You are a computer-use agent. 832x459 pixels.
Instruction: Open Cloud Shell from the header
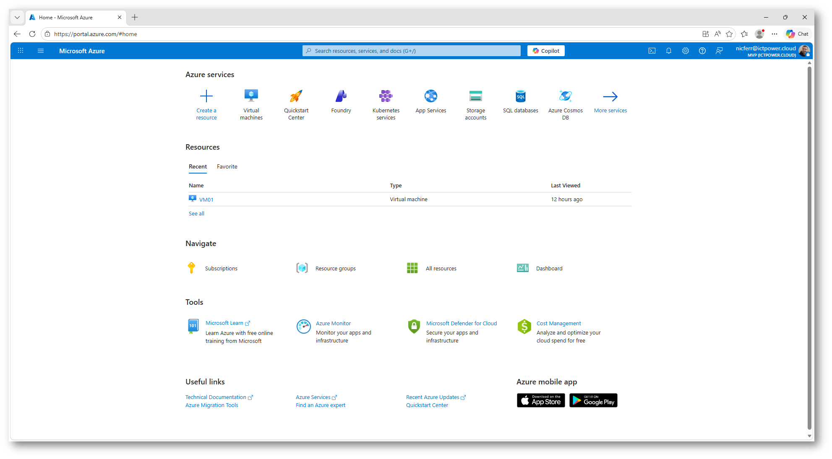[652, 51]
